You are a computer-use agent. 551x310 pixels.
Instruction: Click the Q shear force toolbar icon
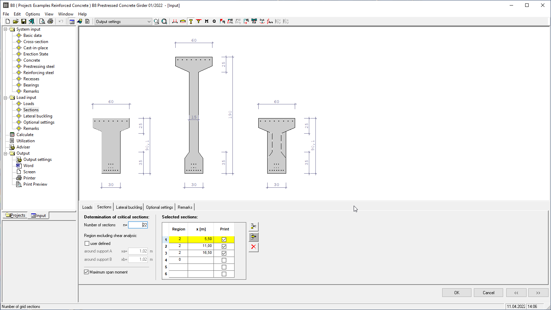pos(214,21)
